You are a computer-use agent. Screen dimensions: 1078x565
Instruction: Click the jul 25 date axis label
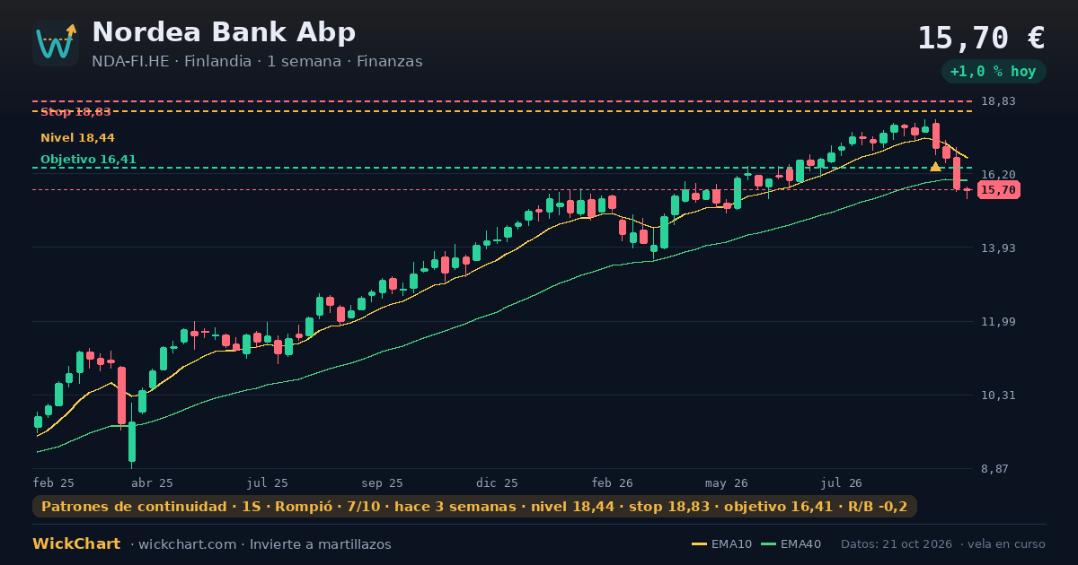pos(268,482)
